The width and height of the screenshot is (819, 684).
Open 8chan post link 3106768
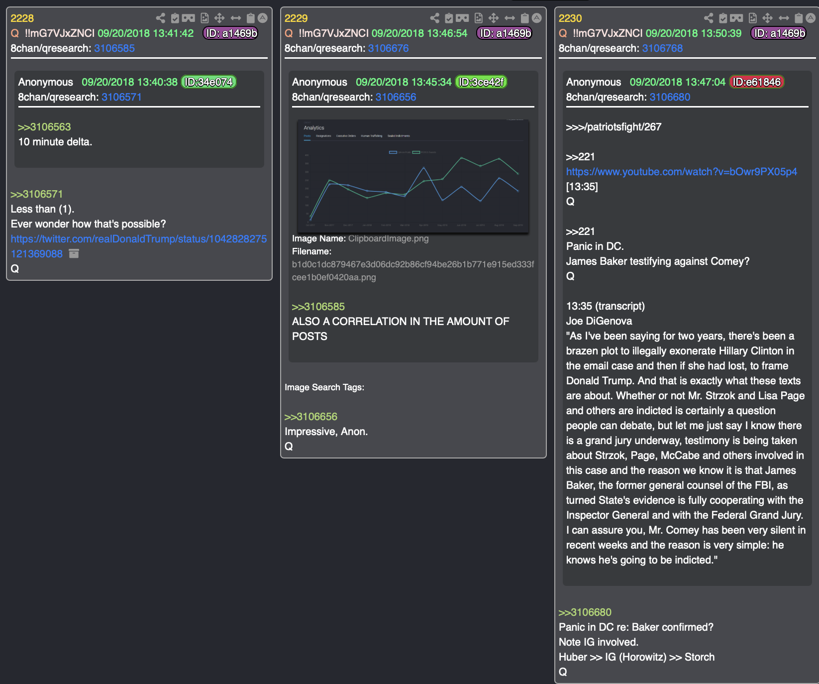pyautogui.click(x=663, y=48)
